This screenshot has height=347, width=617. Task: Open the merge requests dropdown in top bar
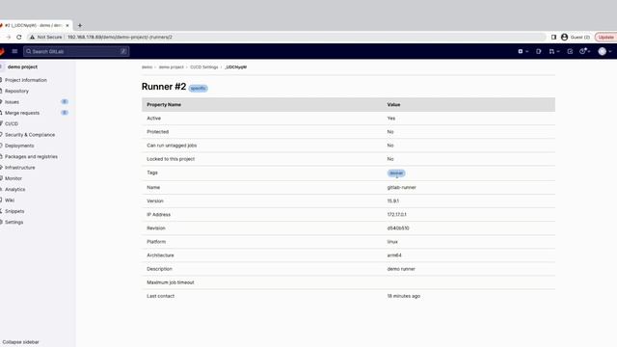pyautogui.click(x=554, y=51)
